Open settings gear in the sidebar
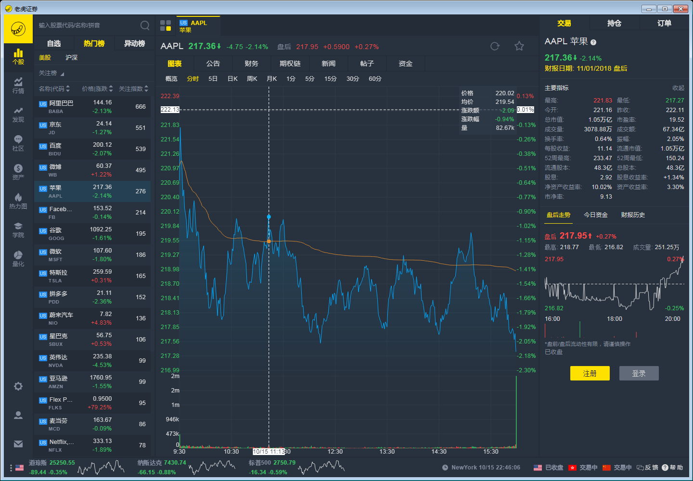 [18, 386]
